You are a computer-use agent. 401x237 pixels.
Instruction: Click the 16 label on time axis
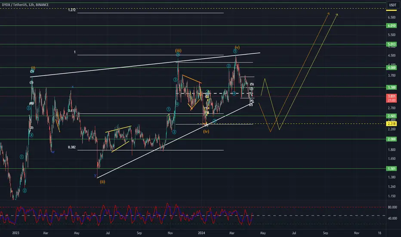pos(379,233)
